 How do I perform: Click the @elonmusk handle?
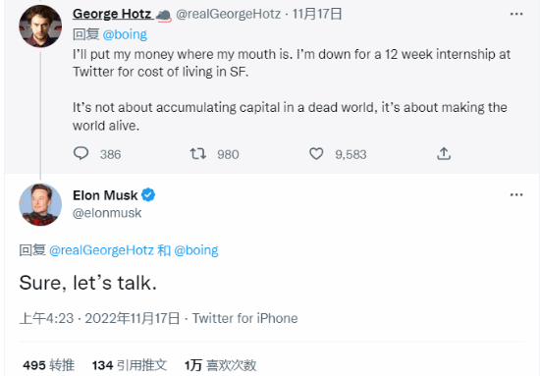pyautogui.click(x=107, y=213)
